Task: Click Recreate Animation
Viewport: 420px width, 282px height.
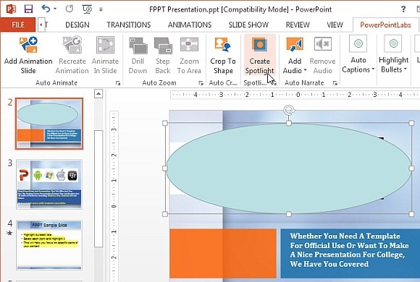Action: (72, 56)
